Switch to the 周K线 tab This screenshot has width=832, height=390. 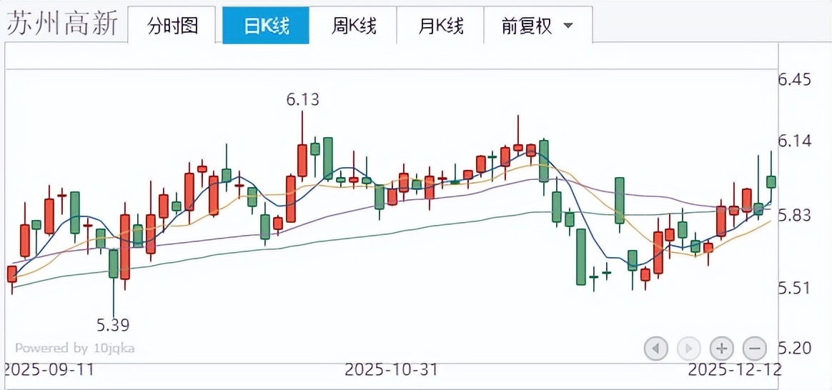353,26
